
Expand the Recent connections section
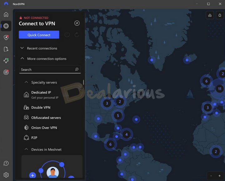point(22,48)
